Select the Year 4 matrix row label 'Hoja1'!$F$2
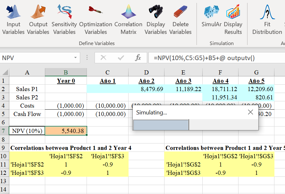285x194 pixels. (x=27, y=164)
